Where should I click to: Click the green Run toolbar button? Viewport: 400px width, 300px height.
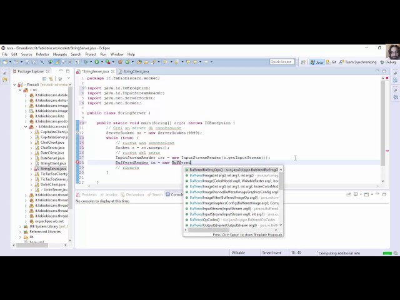97,62
